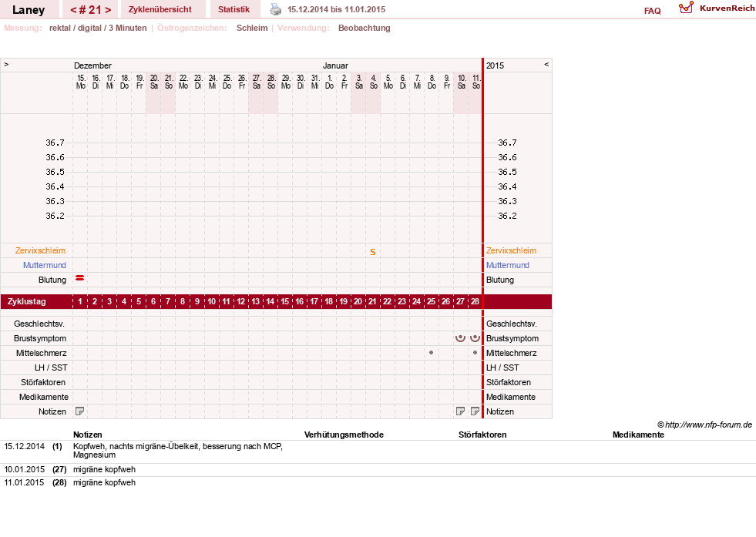Select cycle day 1 in the Zyklustag bar
Screen dimensions: 756x537
click(x=80, y=301)
